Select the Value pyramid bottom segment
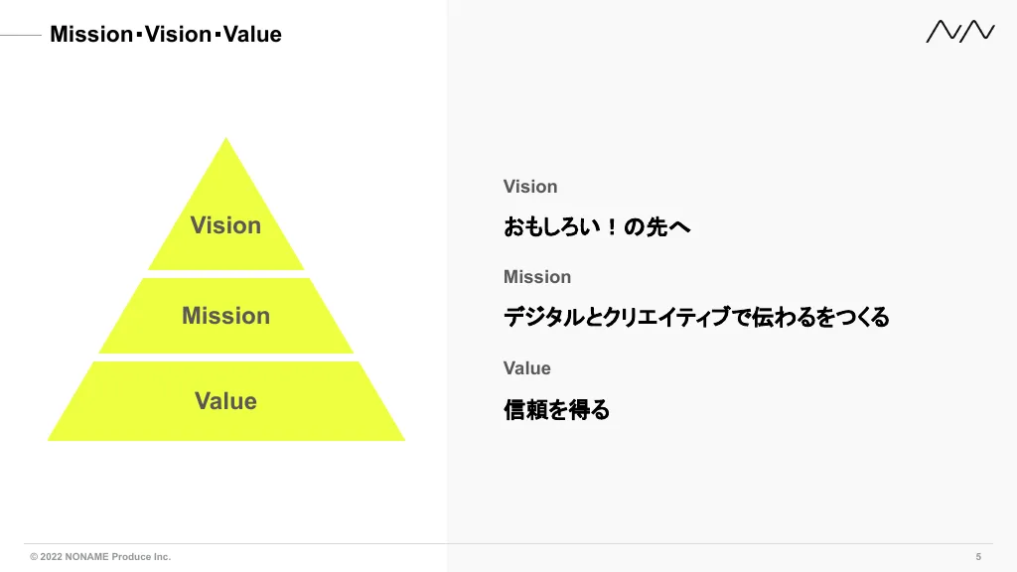This screenshot has height=572, width=1017. pos(225,401)
